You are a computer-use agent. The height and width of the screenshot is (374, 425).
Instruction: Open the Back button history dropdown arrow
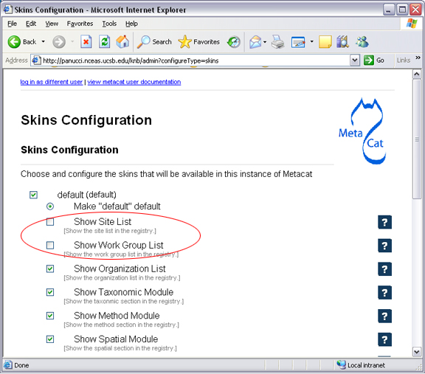tap(43, 42)
